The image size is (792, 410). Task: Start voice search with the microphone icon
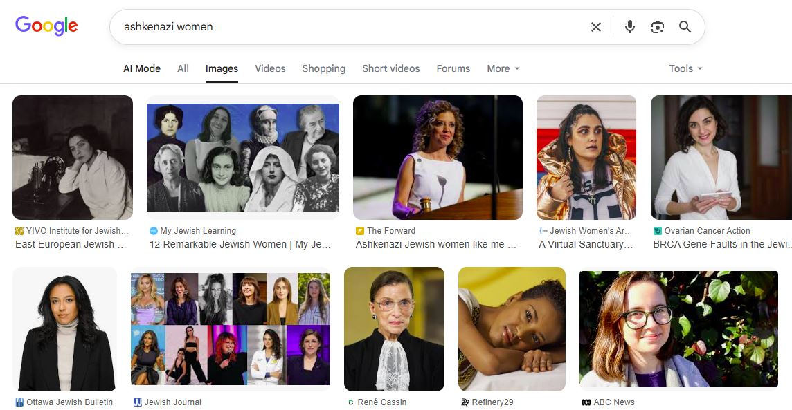pyautogui.click(x=630, y=27)
